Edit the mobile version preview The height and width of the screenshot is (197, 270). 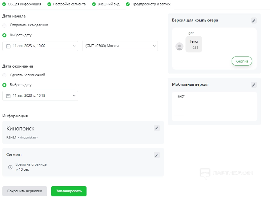pyautogui.click(x=254, y=85)
